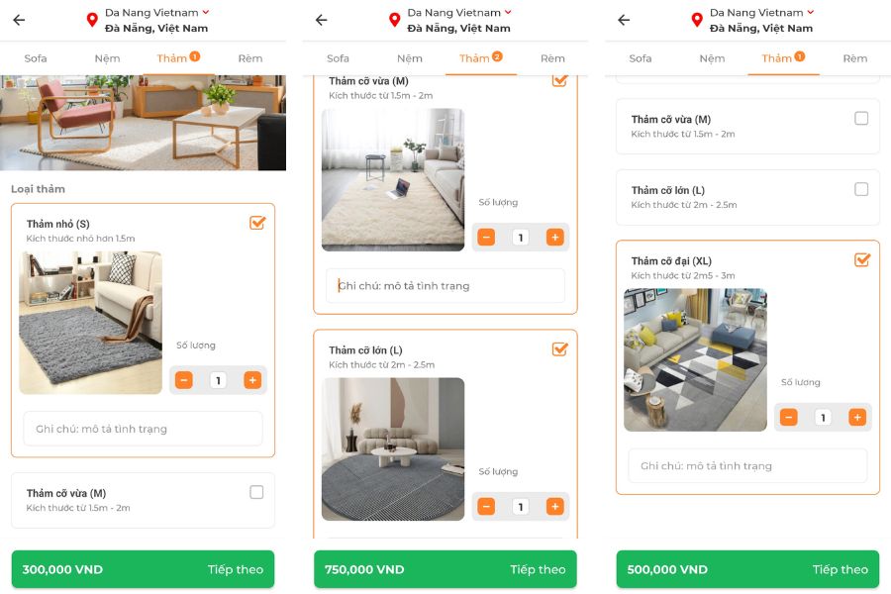This screenshot has height=594, width=891.
Task: Increase the Thảm nhỏ (S) quantity with plus
Action: click(x=252, y=380)
